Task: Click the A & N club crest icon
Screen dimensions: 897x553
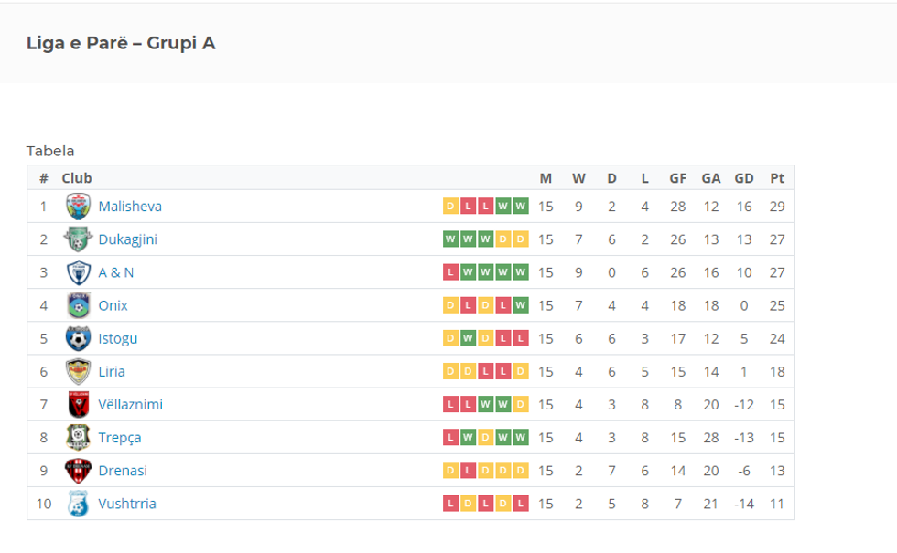Action: point(79,272)
